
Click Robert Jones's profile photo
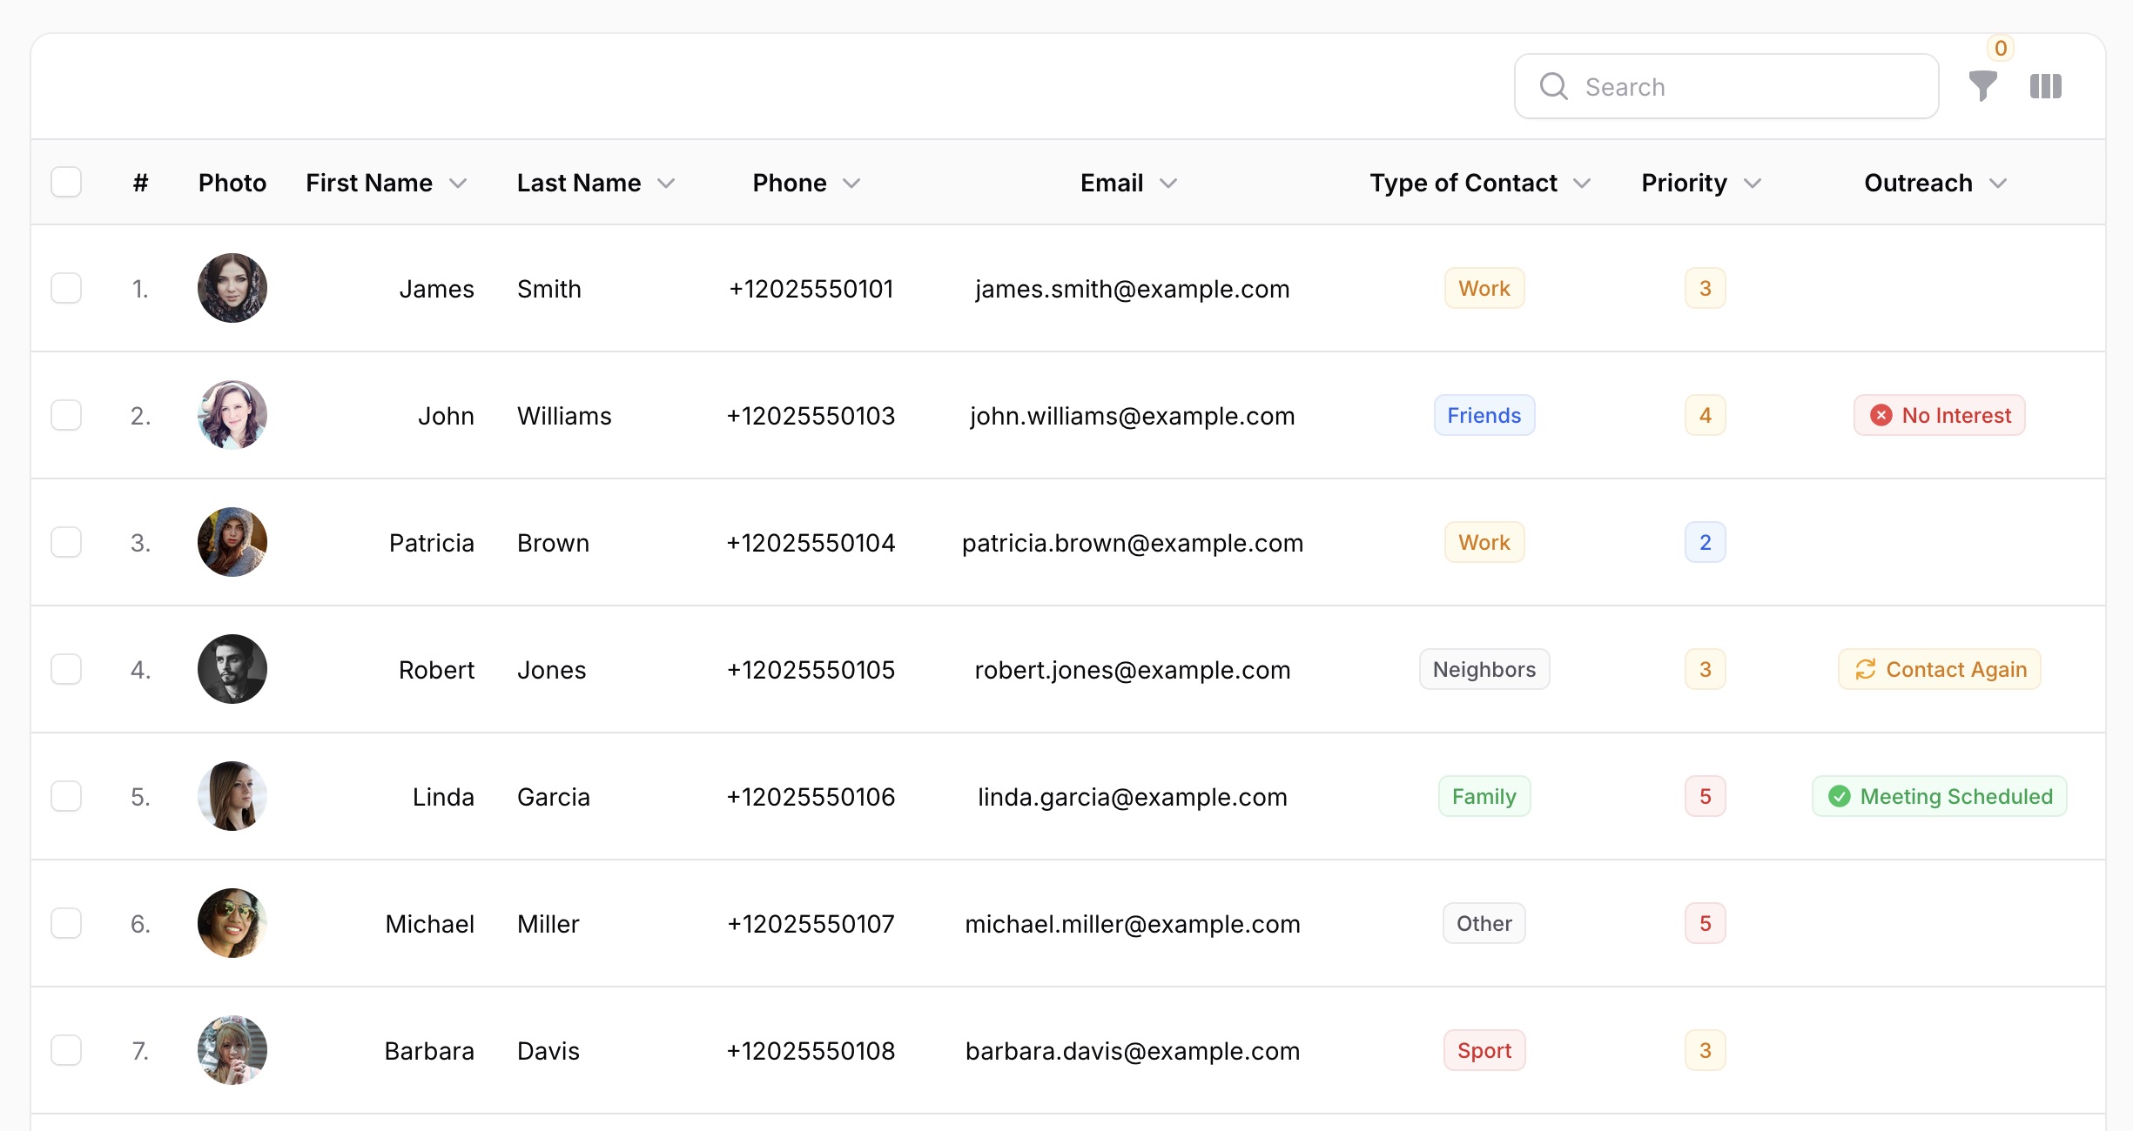click(x=232, y=669)
